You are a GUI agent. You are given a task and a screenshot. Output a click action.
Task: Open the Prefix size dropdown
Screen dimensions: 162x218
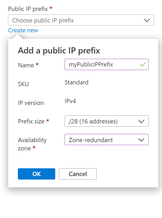pyautogui.click(x=106, y=121)
